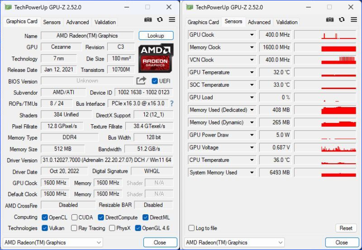The image size is (362, 250).
Task: Click the '51.2 GB/s' Bandwidth value
Action: pyautogui.click(x=149, y=149)
